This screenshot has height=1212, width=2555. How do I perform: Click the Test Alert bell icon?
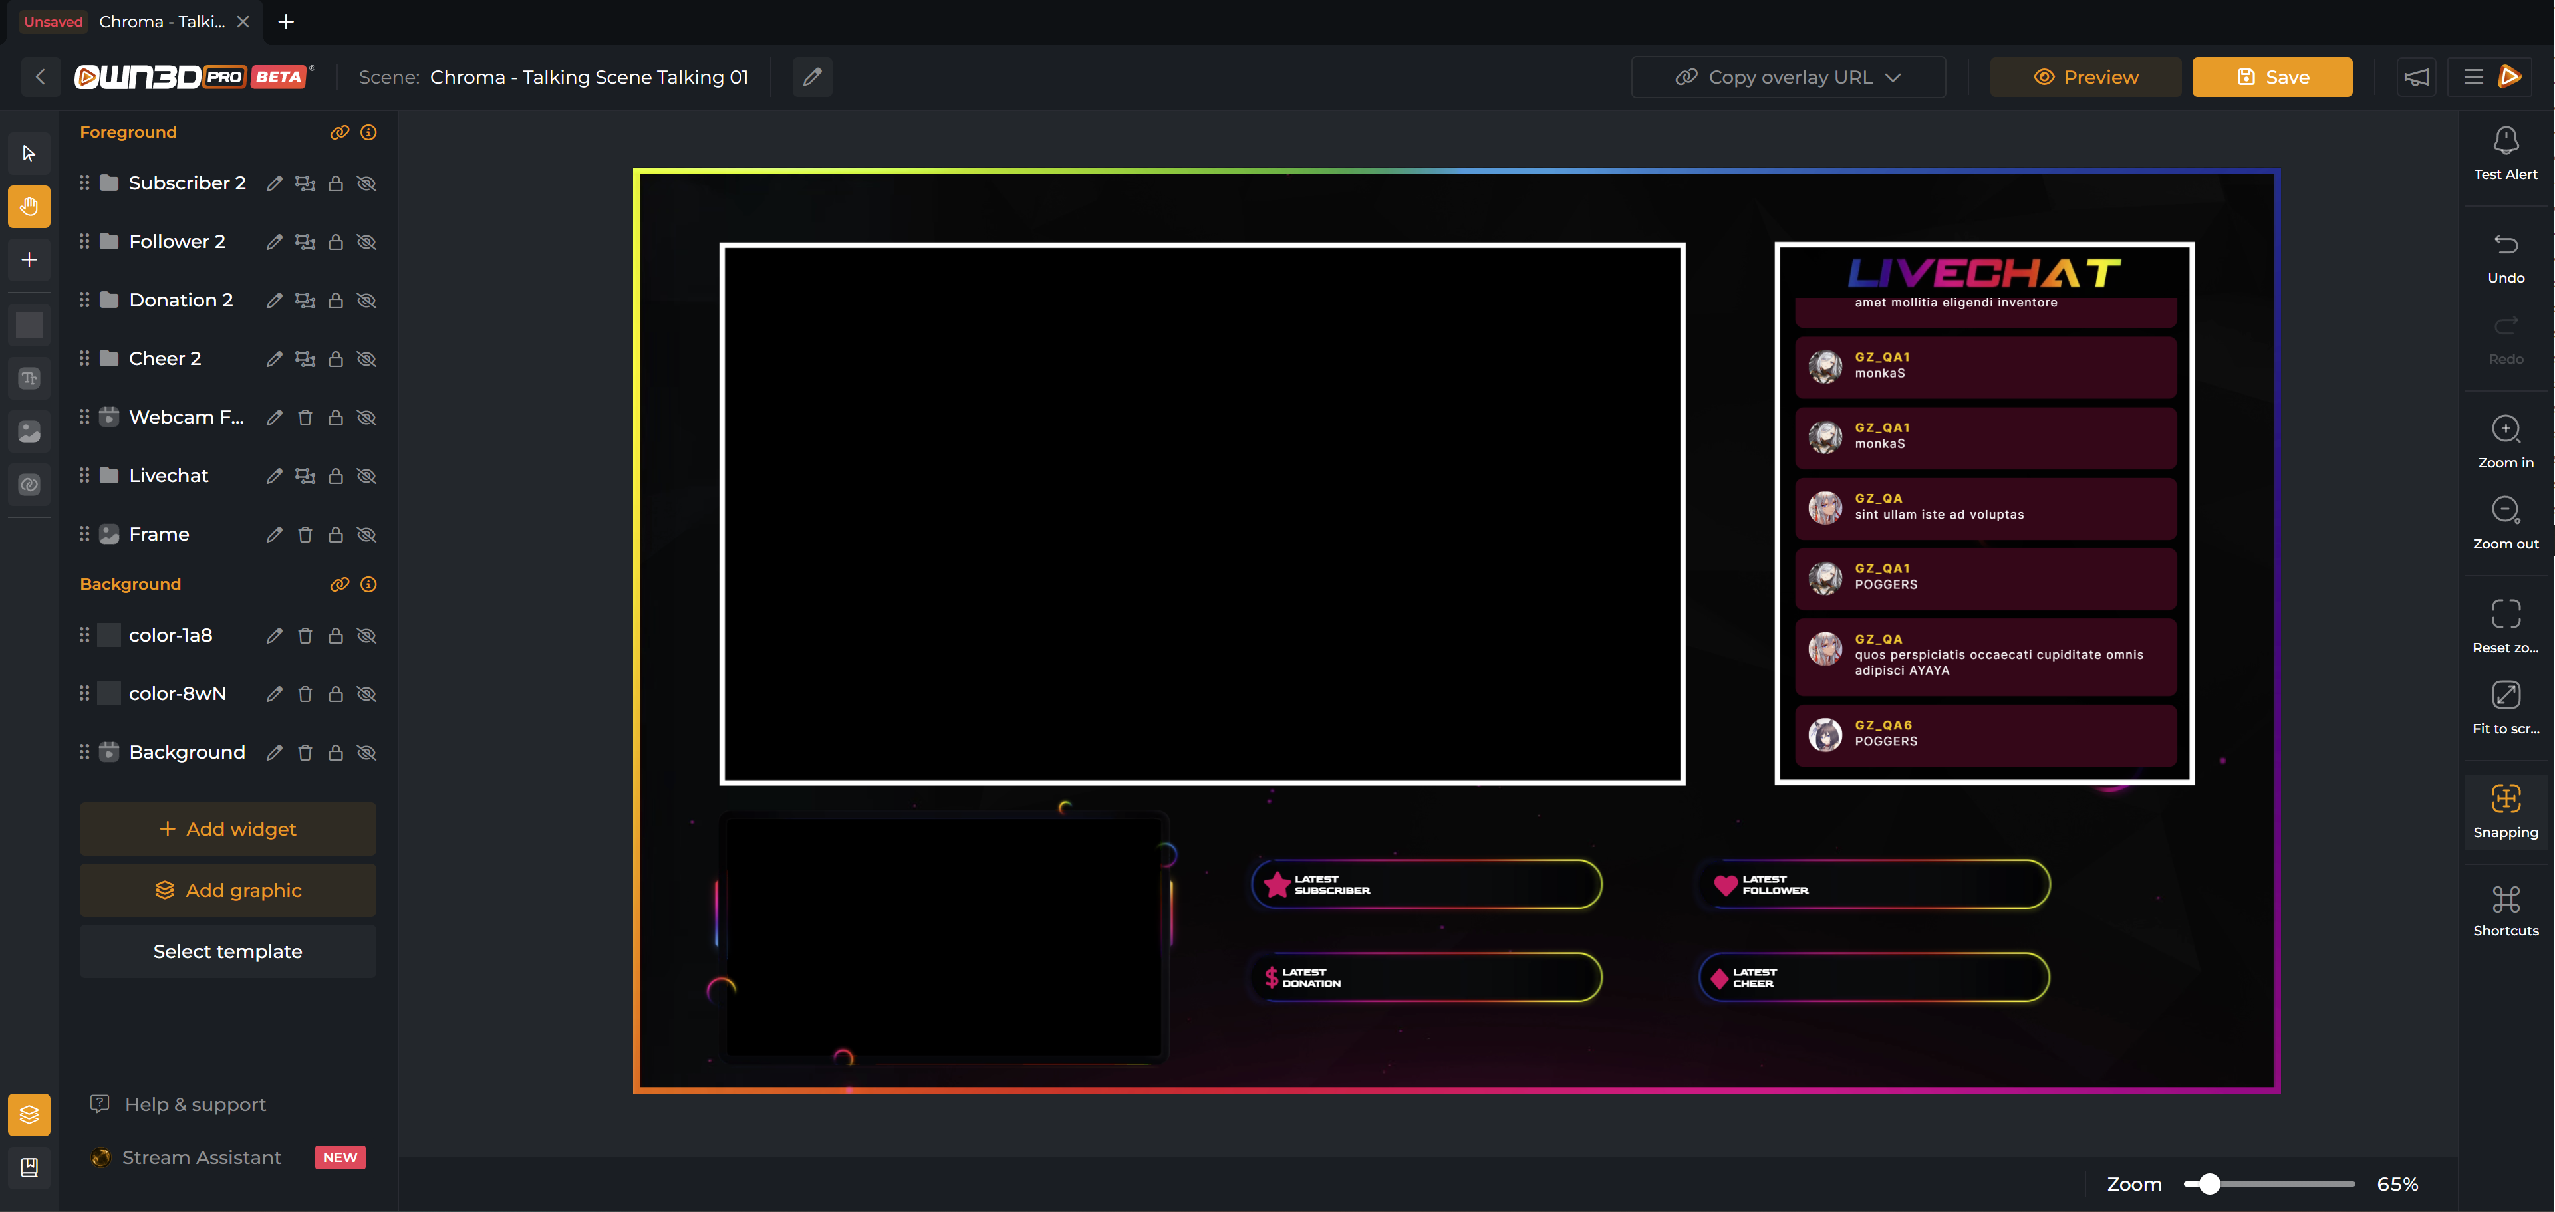(x=2504, y=141)
